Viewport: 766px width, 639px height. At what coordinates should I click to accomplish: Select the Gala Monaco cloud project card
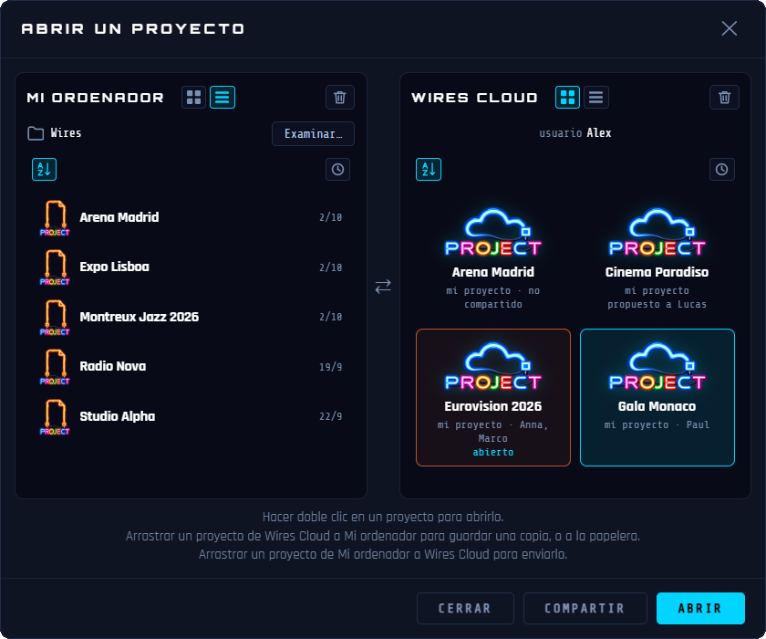click(657, 397)
